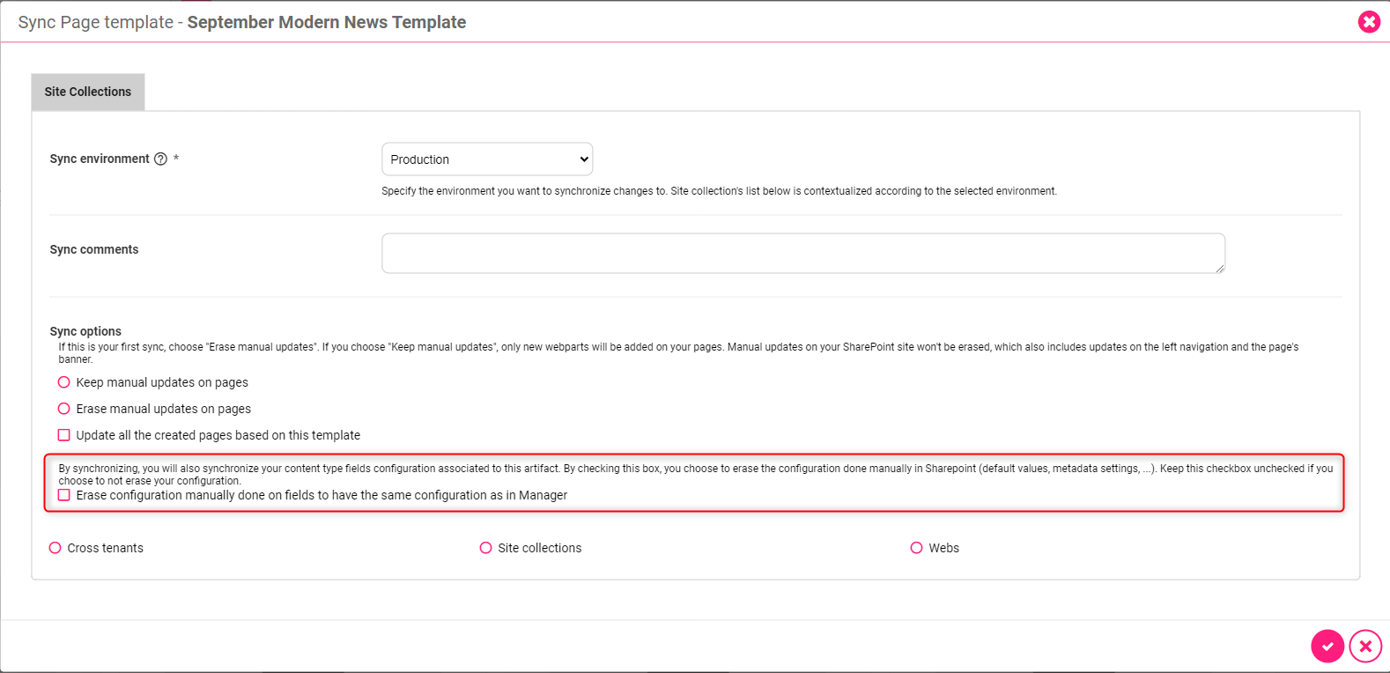Select "Keep manual updates on pages"
The width and height of the screenshot is (1390, 673).
point(63,382)
